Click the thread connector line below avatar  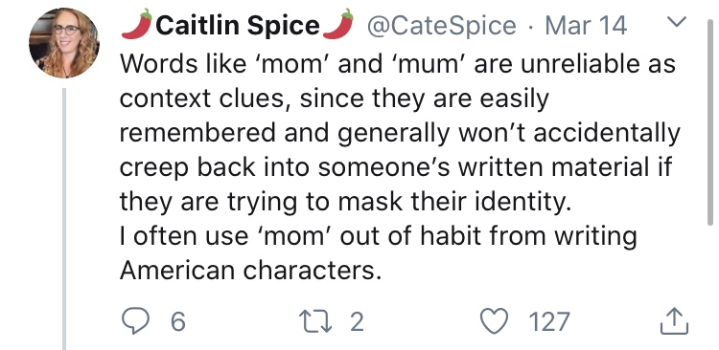(64, 219)
